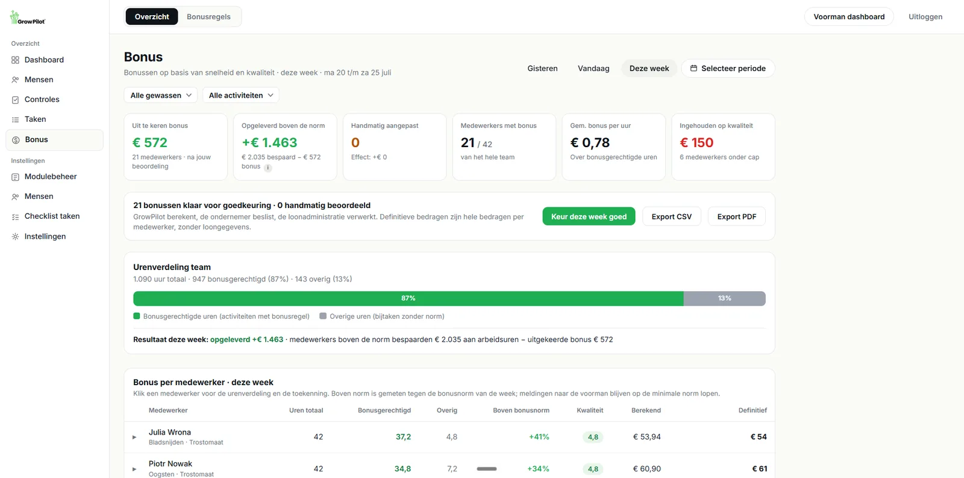
Task: Click the Kwaliteit column header
Action: [x=590, y=410]
